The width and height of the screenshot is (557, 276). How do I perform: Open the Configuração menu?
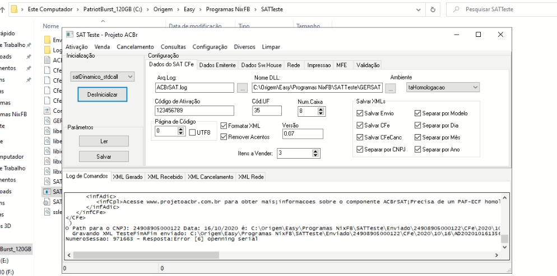210,47
